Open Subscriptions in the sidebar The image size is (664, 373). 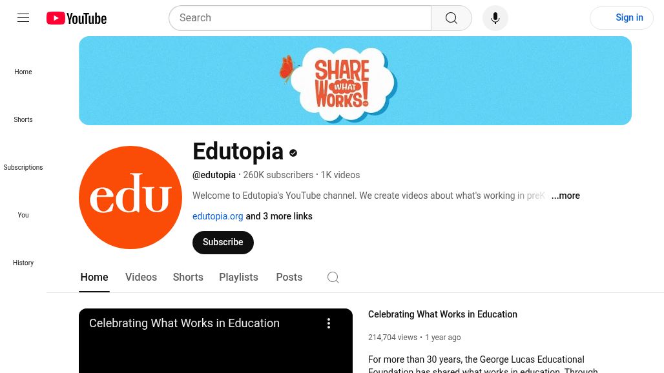(23, 168)
